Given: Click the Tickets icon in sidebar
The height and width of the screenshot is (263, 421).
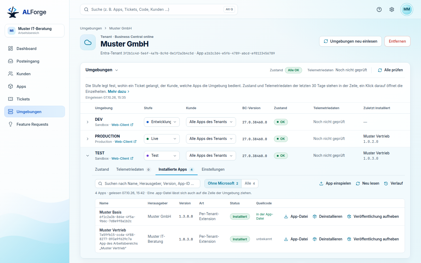Looking at the screenshot, I should pyautogui.click(x=11, y=99).
